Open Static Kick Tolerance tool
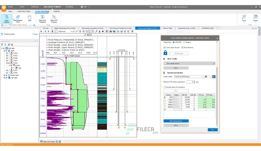 [42, 18]
